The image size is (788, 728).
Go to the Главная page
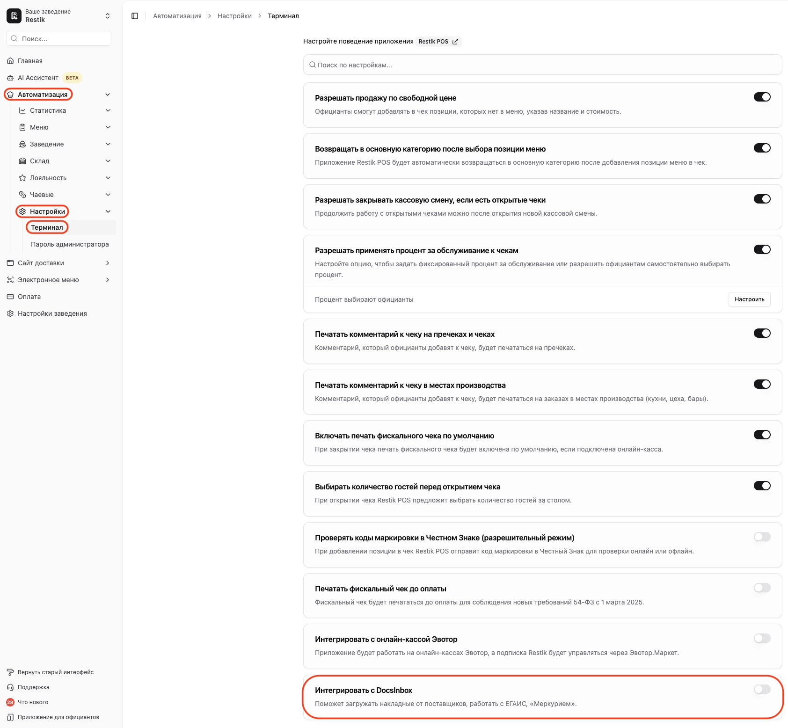(x=30, y=61)
